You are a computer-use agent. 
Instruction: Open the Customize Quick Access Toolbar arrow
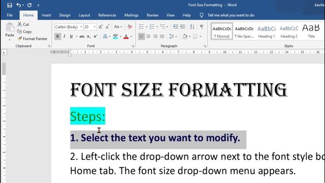[x=39, y=5]
